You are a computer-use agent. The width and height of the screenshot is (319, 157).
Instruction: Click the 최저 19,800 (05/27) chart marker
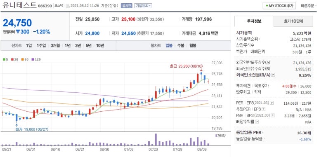(32, 129)
